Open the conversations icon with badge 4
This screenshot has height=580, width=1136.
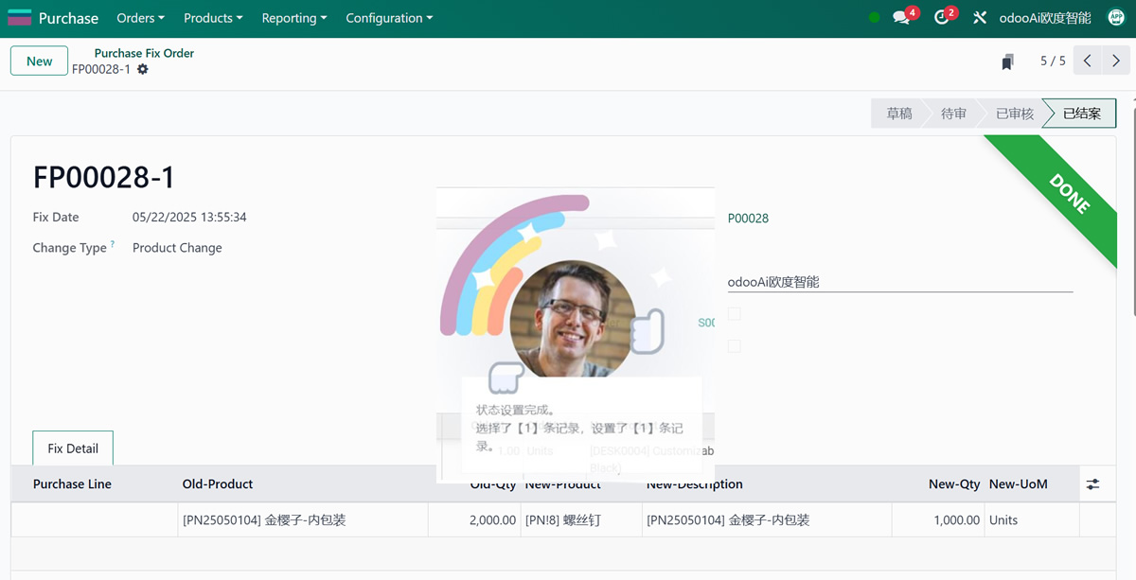[902, 18]
